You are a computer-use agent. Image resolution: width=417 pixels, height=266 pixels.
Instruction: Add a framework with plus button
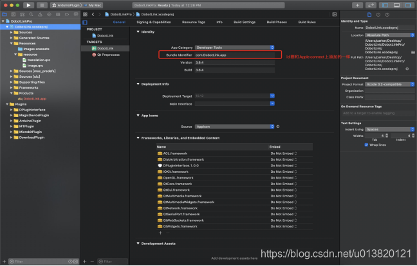coord(160,233)
